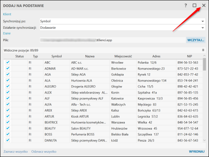Sort by the Miejscowość column header
The width and height of the screenshot is (209, 157).
coord(123,56)
